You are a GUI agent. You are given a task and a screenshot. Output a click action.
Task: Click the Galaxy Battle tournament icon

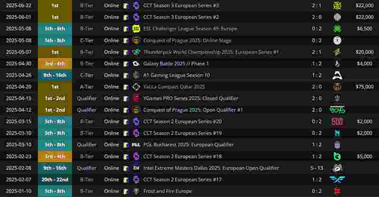click(x=136, y=64)
